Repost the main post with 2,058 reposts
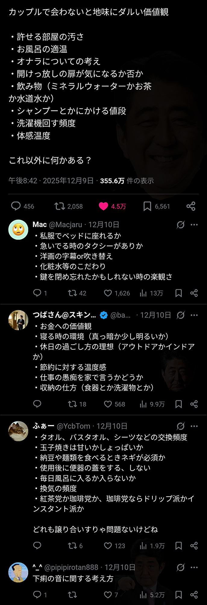Image resolution: width=207 pixels, height=605 pixels. (60, 206)
